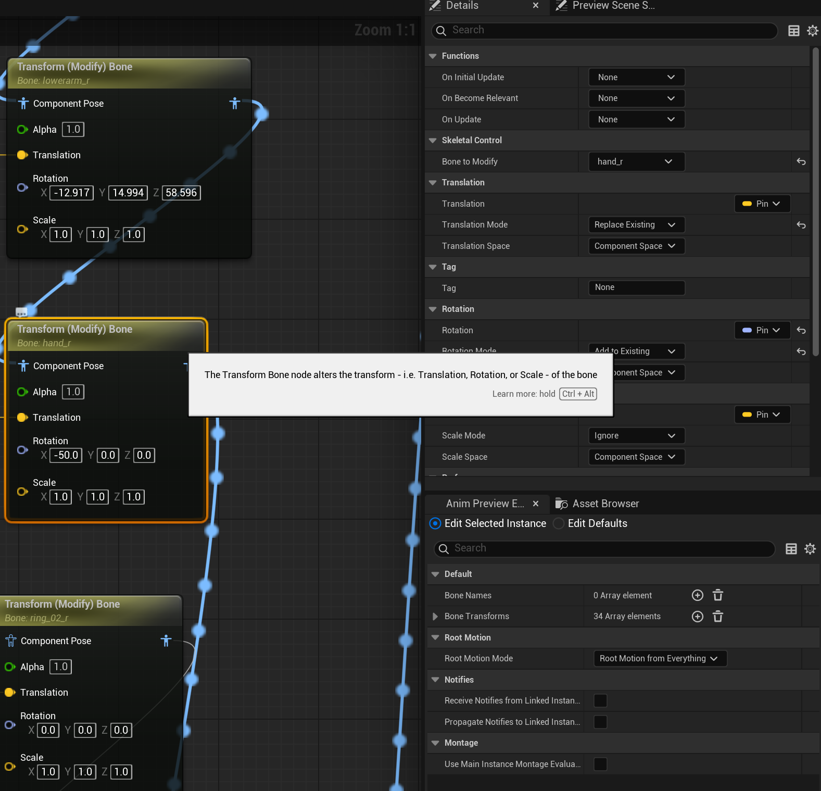Click the Details property matrix grid icon
Viewport: 821px width, 791px height.
coord(793,31)
